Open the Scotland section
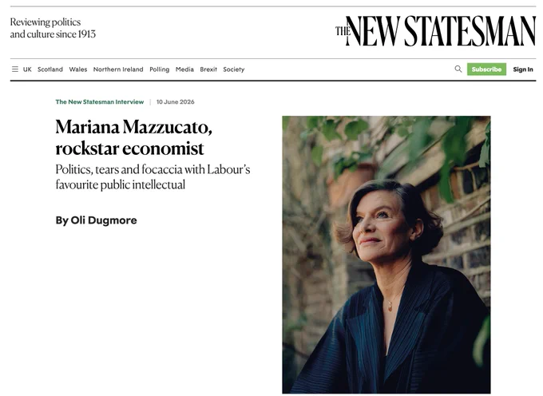This screenshot has height=396, width=543. 50,69
